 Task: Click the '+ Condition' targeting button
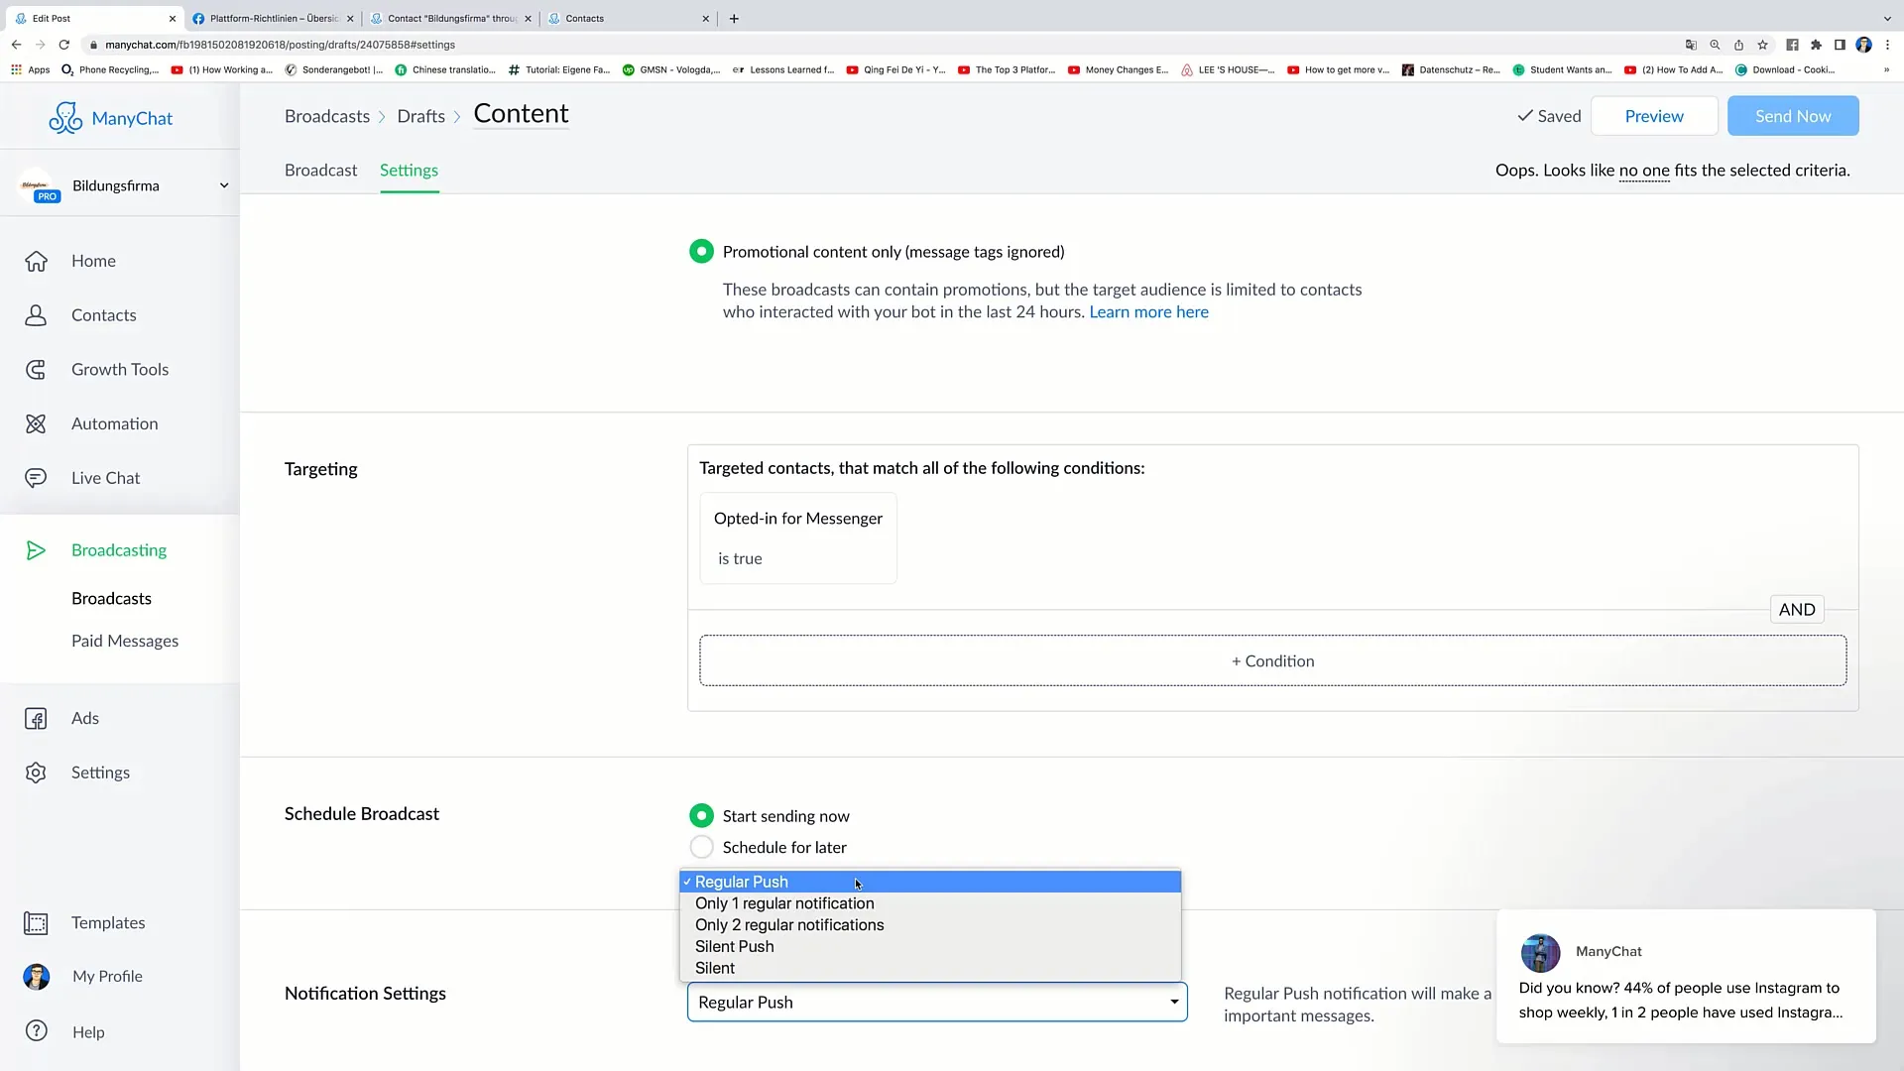pos(1272,660)
